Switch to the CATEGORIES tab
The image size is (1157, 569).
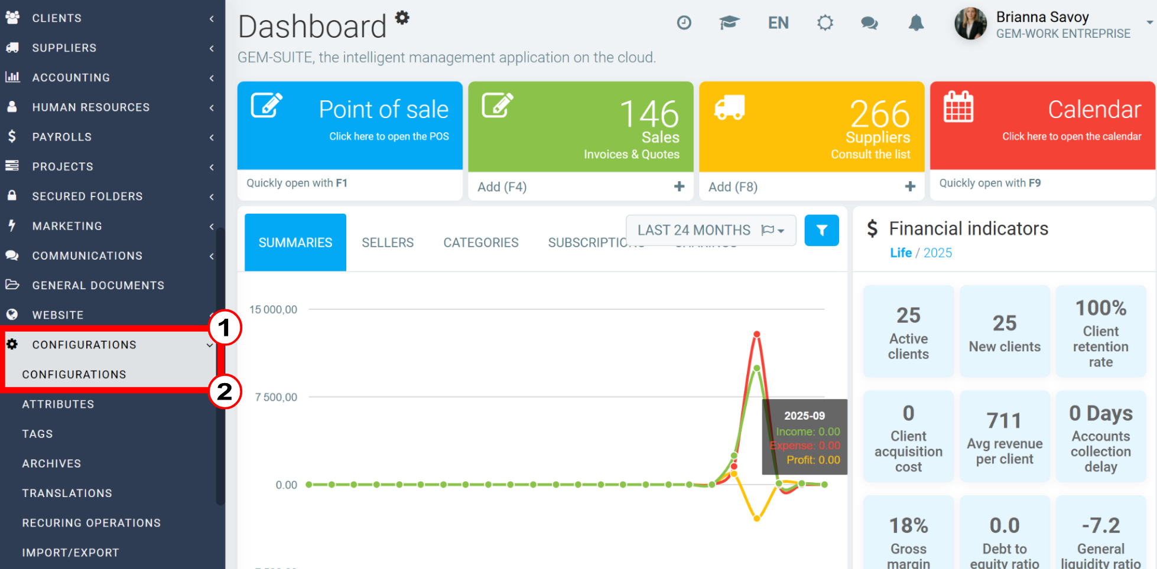pyautogui.click(x=480, y=243)
